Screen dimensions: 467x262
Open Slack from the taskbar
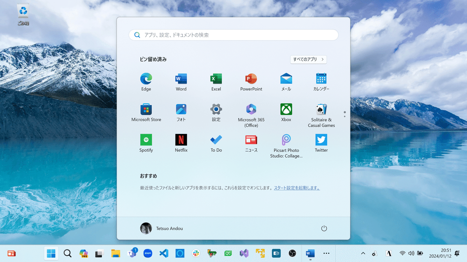[196, 253]
